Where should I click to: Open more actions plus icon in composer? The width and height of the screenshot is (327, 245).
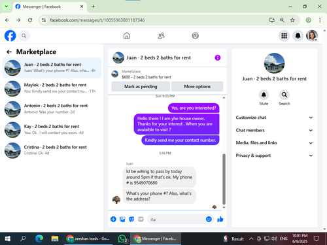[x=113, y=219]
